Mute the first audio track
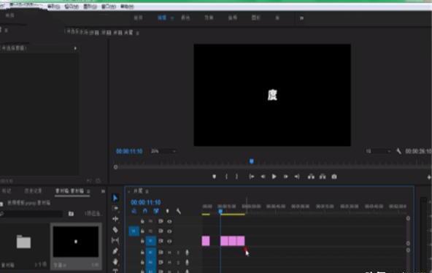This screenshot has width=432, height=273. pos(169,253)
